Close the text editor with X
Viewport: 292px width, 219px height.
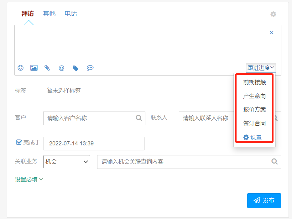pos(272,33)
